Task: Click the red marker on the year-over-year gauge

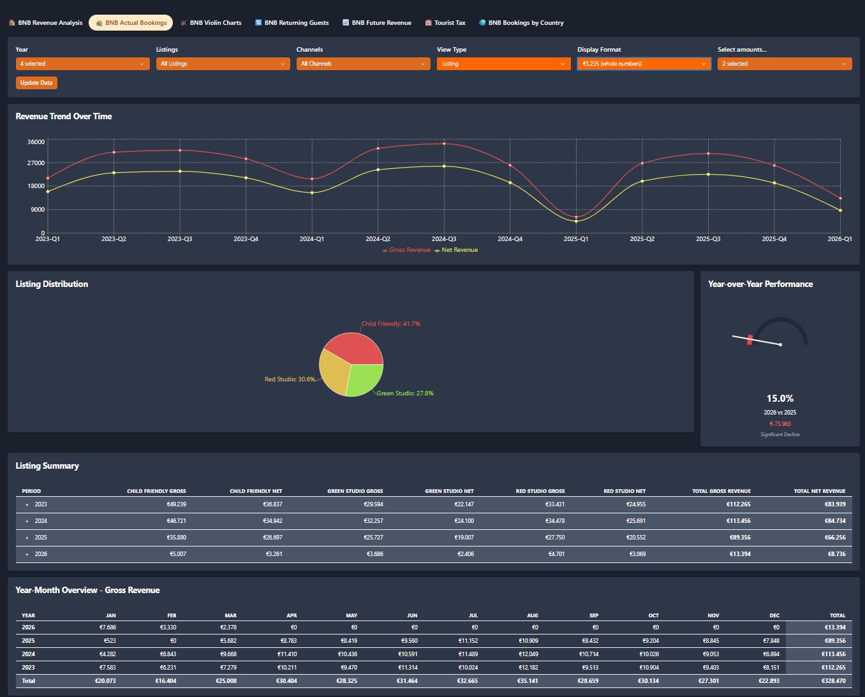Action: click(x=750, y=339)
